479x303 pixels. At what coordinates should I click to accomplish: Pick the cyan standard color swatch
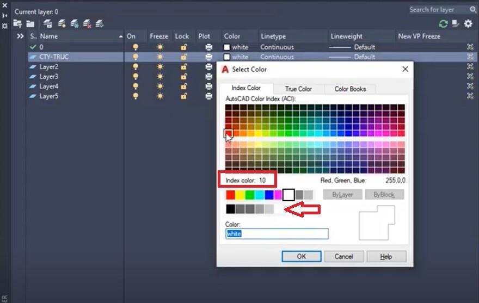click(x=259, y=195)
